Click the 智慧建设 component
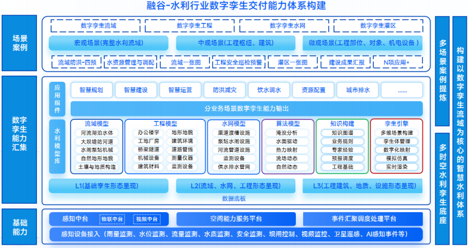The image size is (469, 248). coord(136,90)
